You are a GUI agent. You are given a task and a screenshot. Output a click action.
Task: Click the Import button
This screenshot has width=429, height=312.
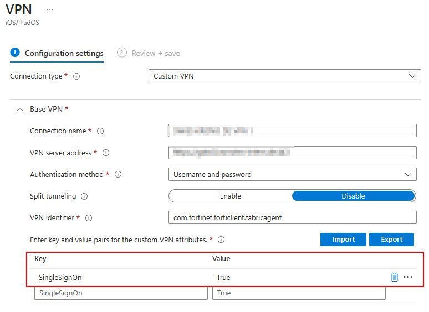(343, 240)
